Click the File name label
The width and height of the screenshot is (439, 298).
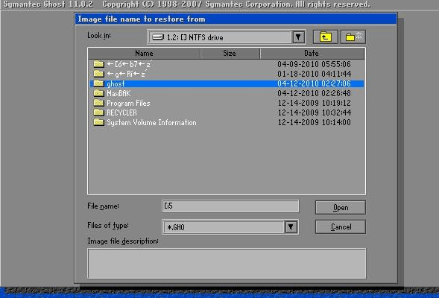tap(103, 206)
